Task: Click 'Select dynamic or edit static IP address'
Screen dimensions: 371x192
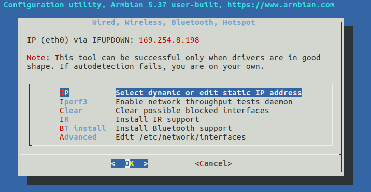Action: 209,93
